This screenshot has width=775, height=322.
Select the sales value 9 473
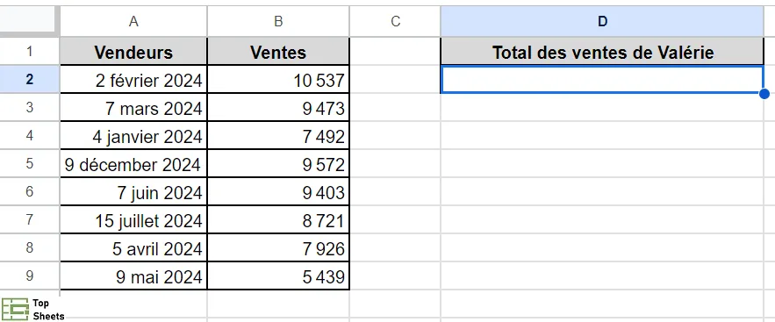[278, 107]
